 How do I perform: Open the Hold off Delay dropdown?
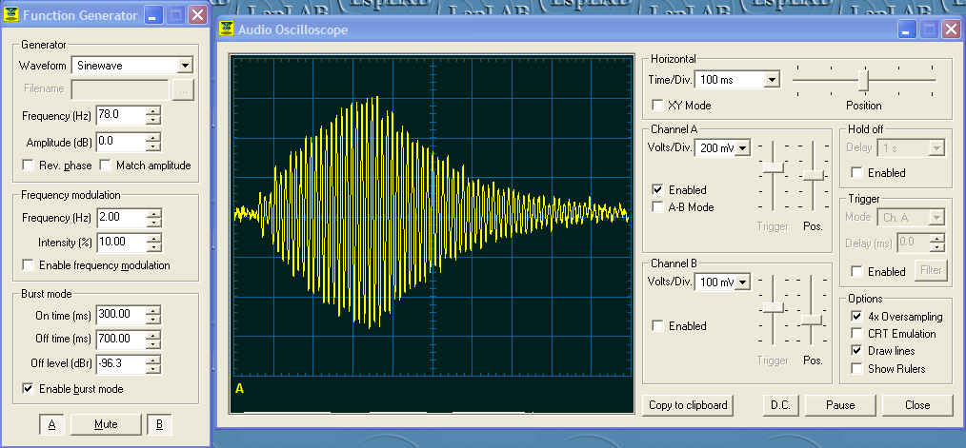click(x=936, y=147)
